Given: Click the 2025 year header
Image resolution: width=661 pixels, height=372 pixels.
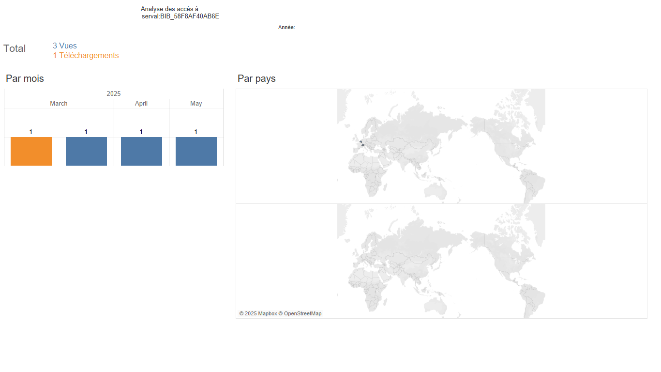Looking at the screenshot, I should 114,93.
